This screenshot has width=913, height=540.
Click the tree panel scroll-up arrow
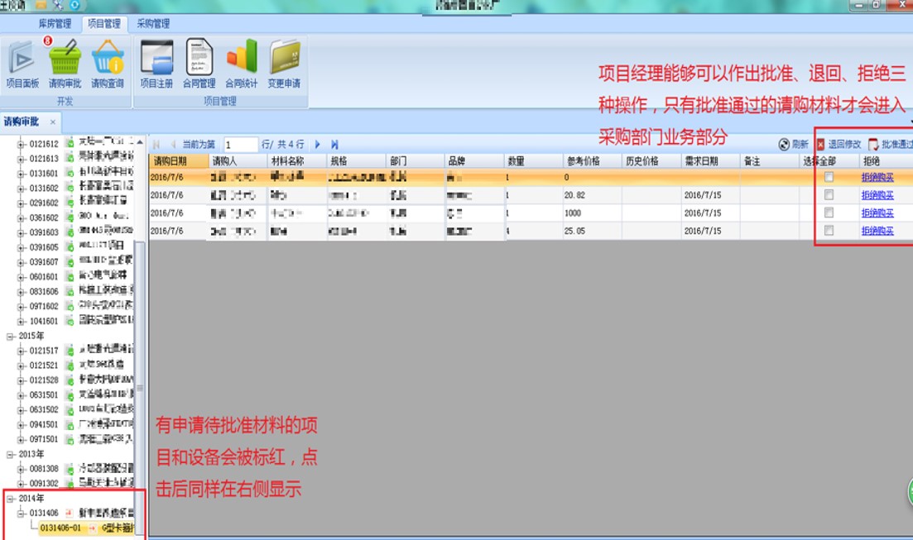(140, 142)
